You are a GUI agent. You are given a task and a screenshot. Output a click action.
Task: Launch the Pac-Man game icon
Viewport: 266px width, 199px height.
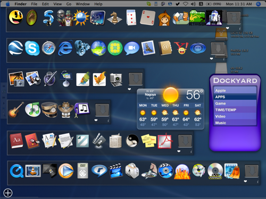coord(15,17)
